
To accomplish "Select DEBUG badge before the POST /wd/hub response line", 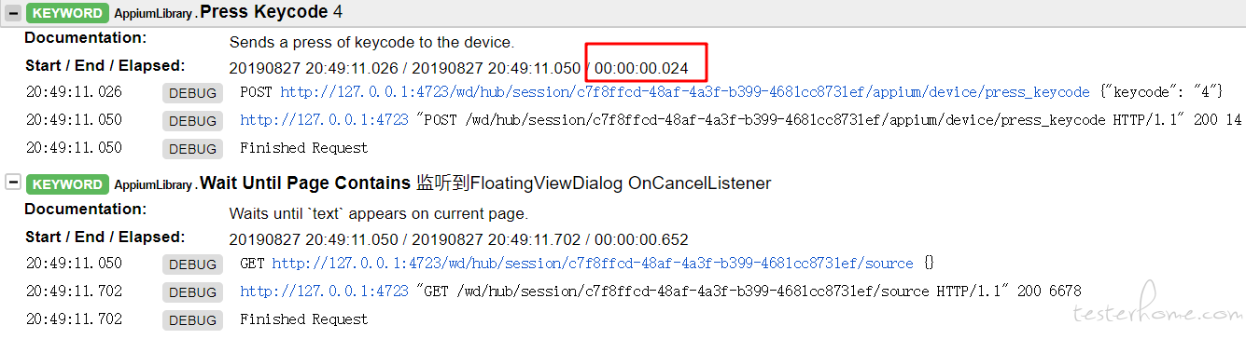I will [x=193, y=120].
